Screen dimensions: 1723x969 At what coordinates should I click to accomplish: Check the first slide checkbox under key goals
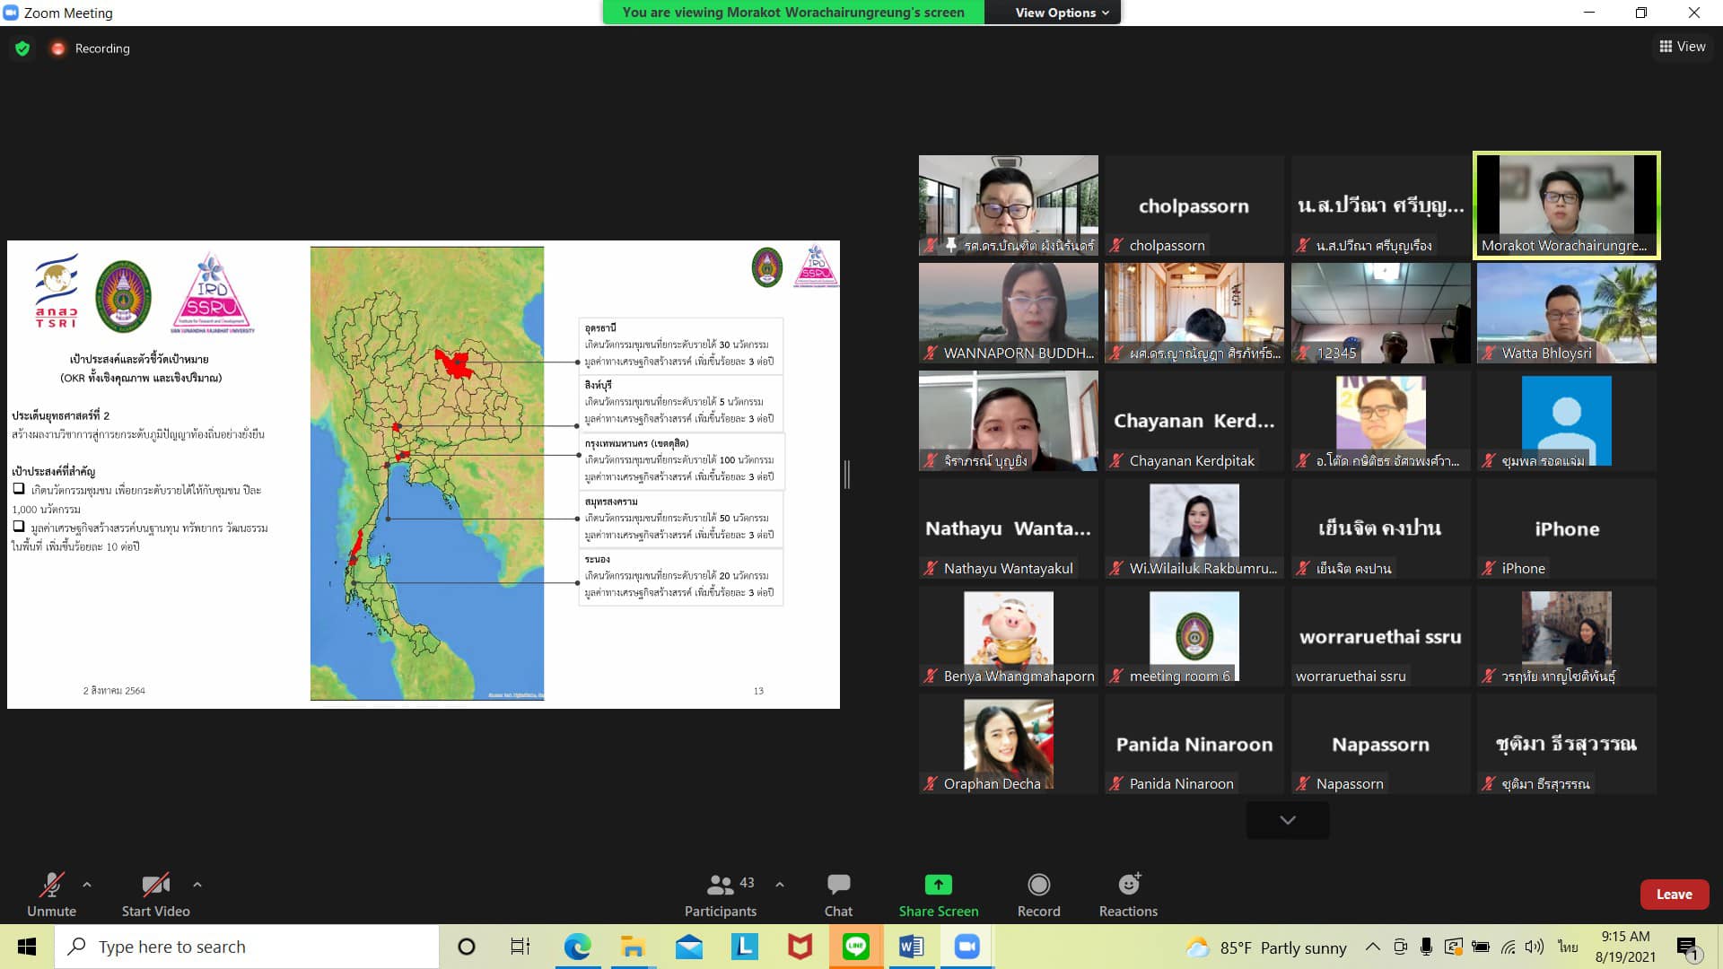[x=19, y=489]
